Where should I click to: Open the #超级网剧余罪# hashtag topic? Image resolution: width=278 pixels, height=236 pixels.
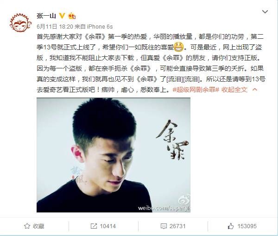click(x=196, y=90)
